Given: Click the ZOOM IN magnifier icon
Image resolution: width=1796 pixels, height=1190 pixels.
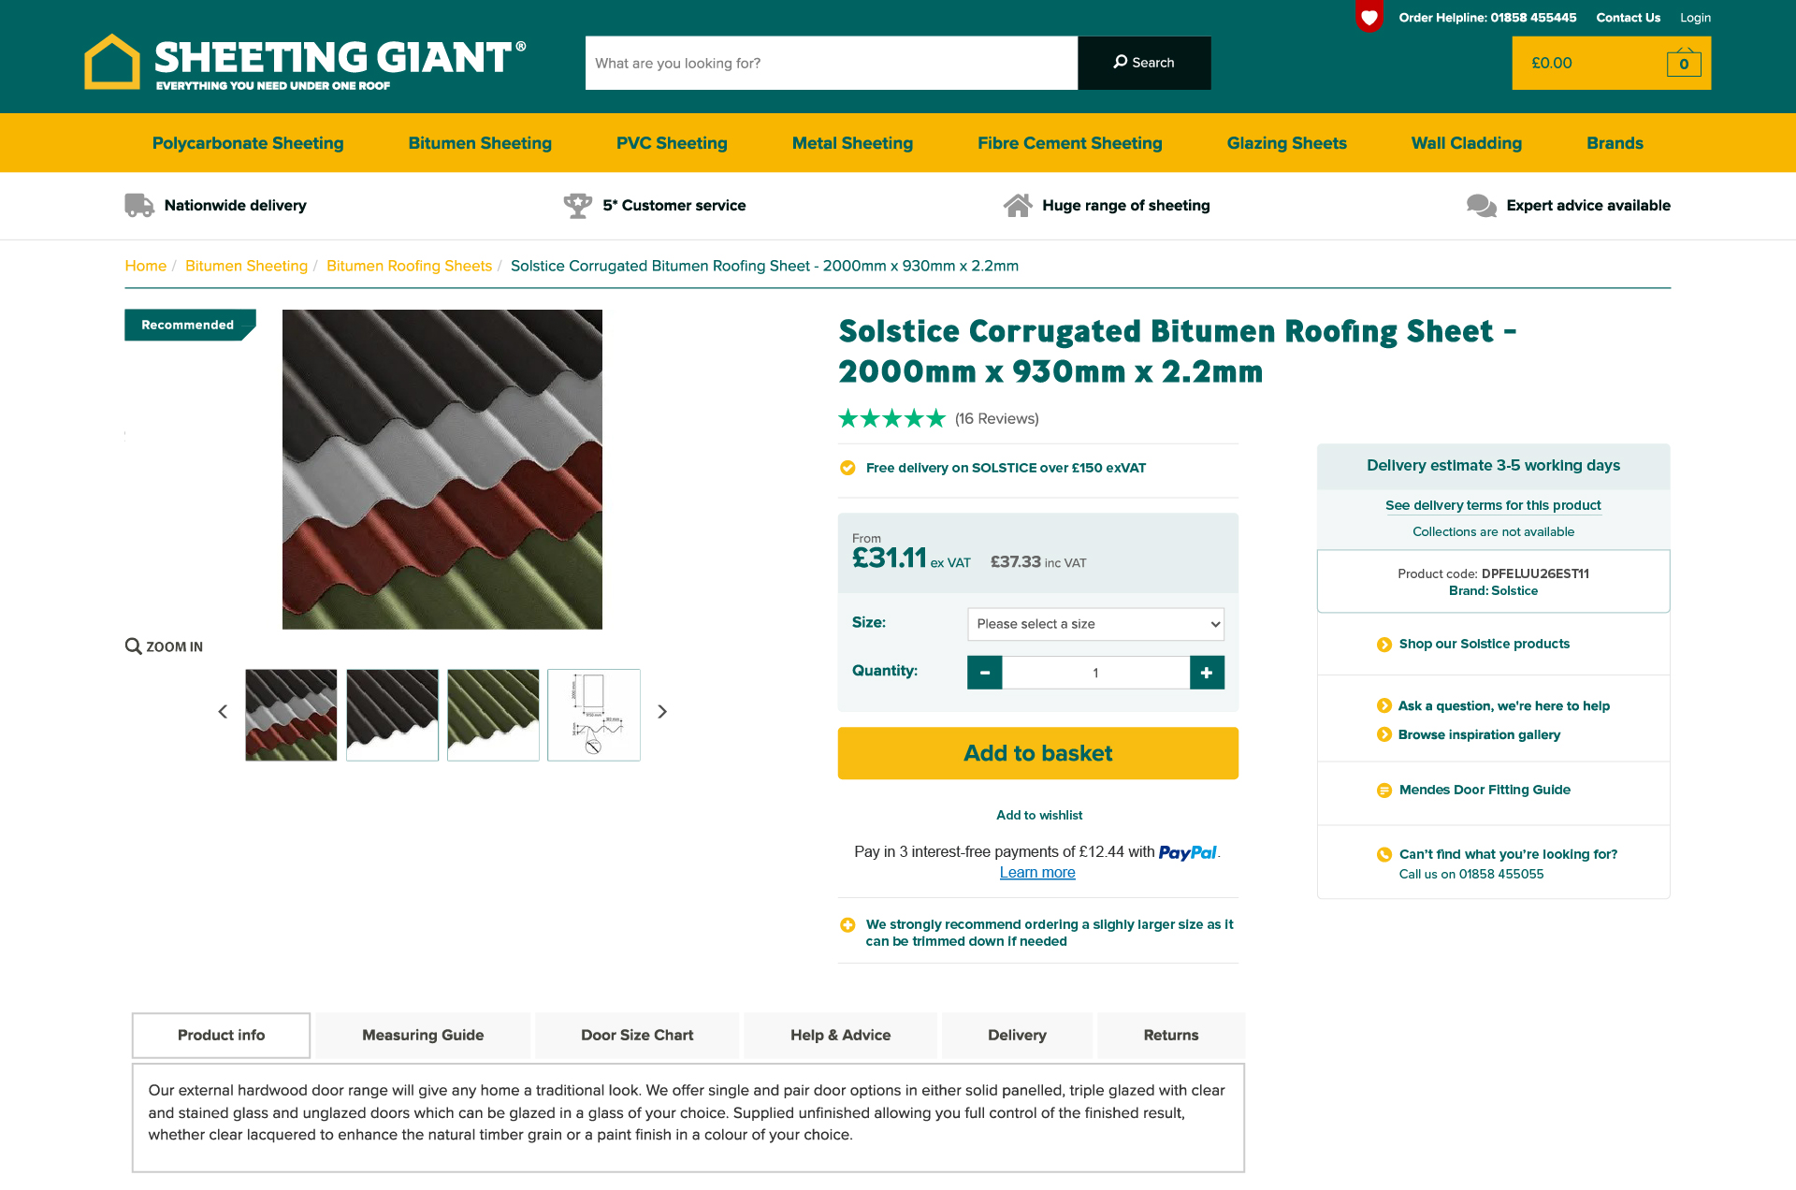Looking at the screenshot, I should pyautogui.click(x=134, y=646).
